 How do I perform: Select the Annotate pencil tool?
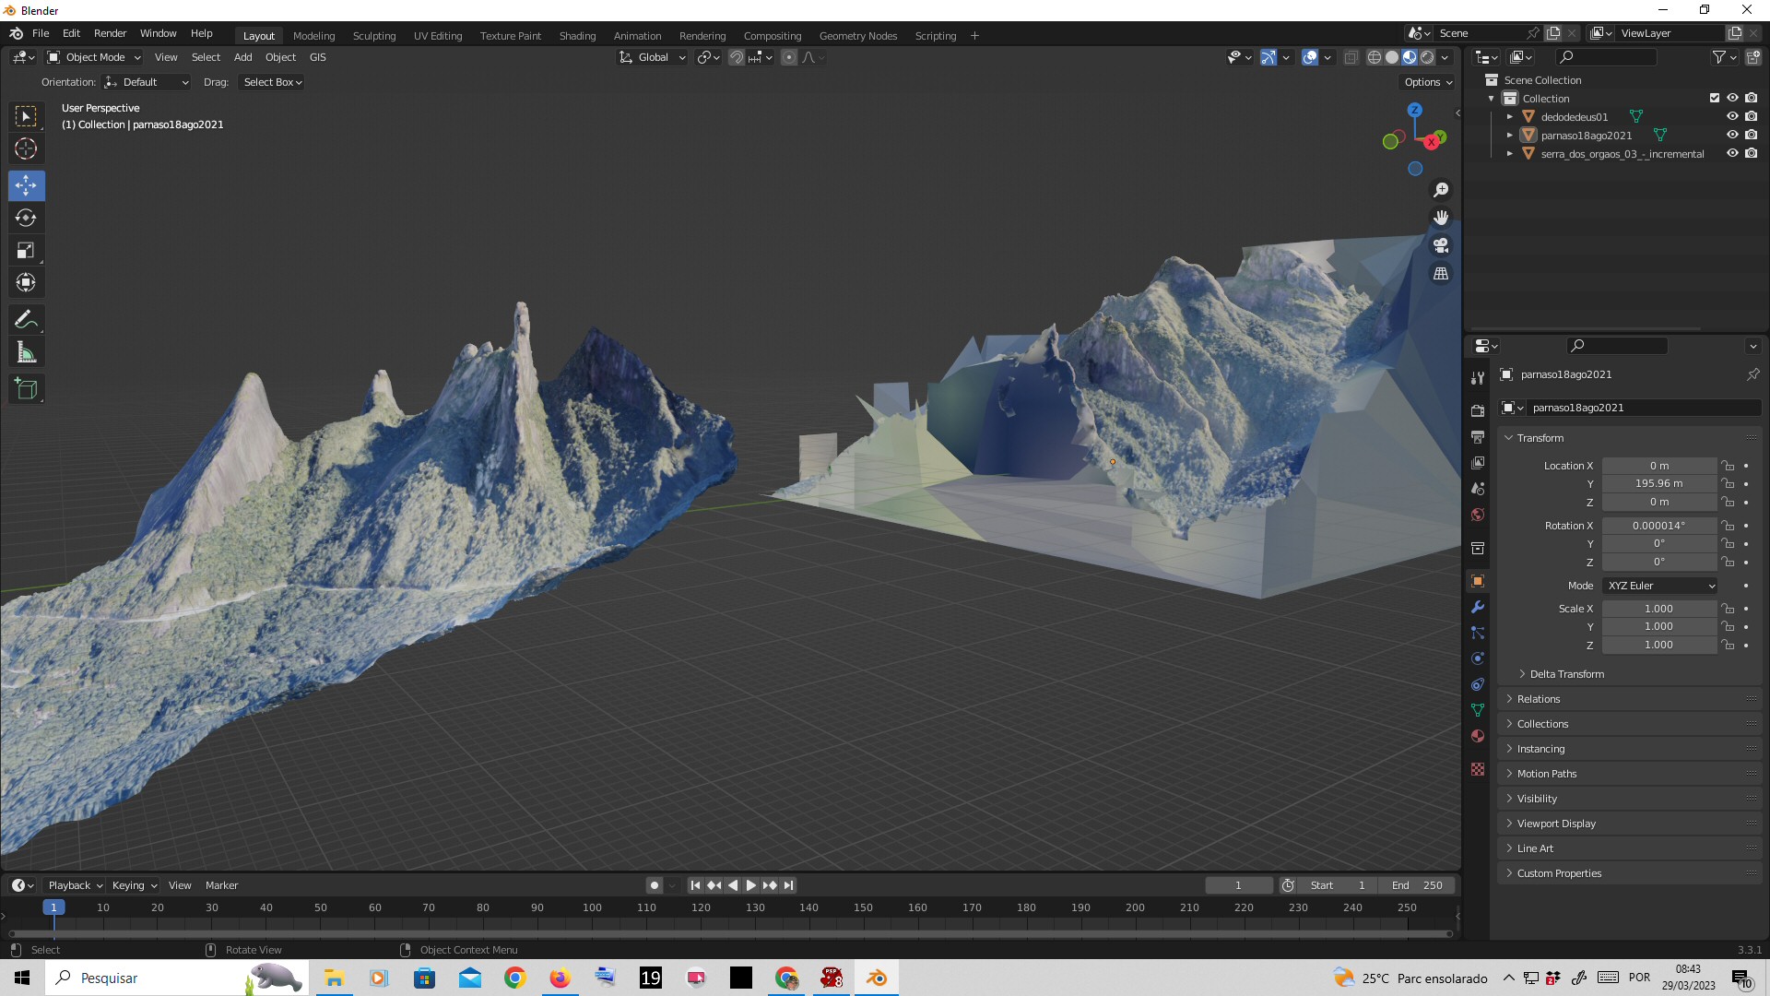[x=26, y=320]
